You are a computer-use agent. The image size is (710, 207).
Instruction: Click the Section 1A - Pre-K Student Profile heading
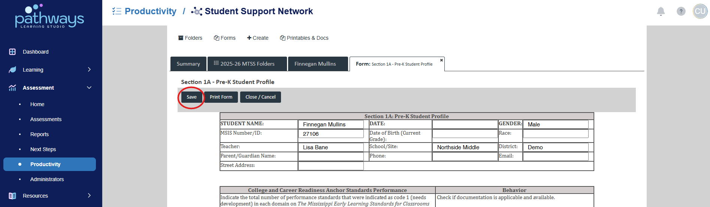pyautogui.click(x=227, y=82)
